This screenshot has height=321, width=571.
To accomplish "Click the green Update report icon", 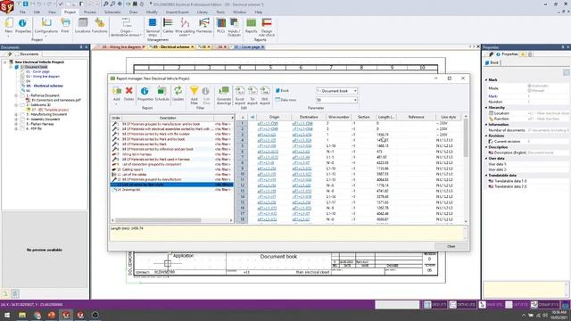I will [178, 91].
